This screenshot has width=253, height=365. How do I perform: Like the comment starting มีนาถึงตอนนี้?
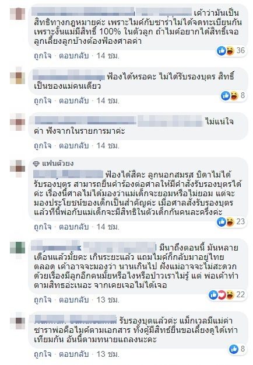(43, 300)
